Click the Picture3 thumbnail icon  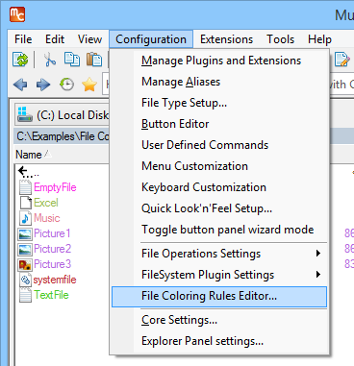25,264
